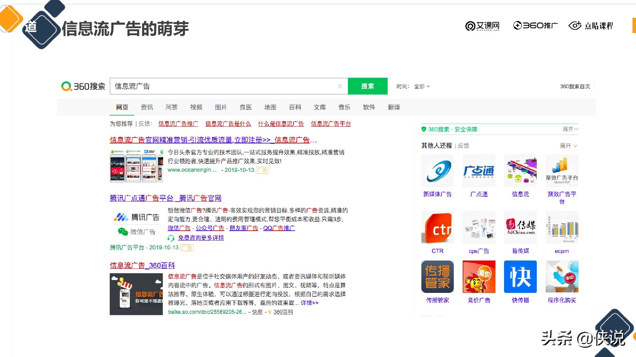Image resolution: width=636 pixels, height=357 pixels.
Task: Switch to the 图片 tab
Action: [x=221, y=107]
